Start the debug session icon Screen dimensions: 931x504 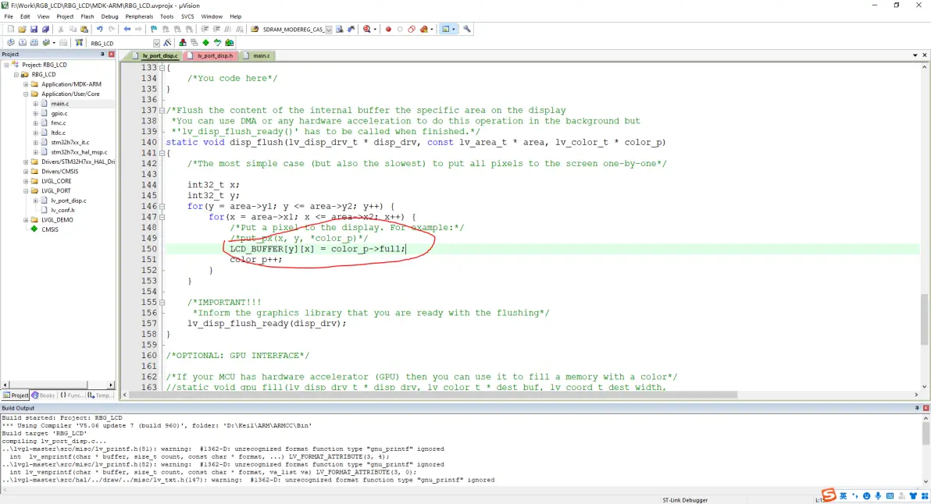coord(366,29)
